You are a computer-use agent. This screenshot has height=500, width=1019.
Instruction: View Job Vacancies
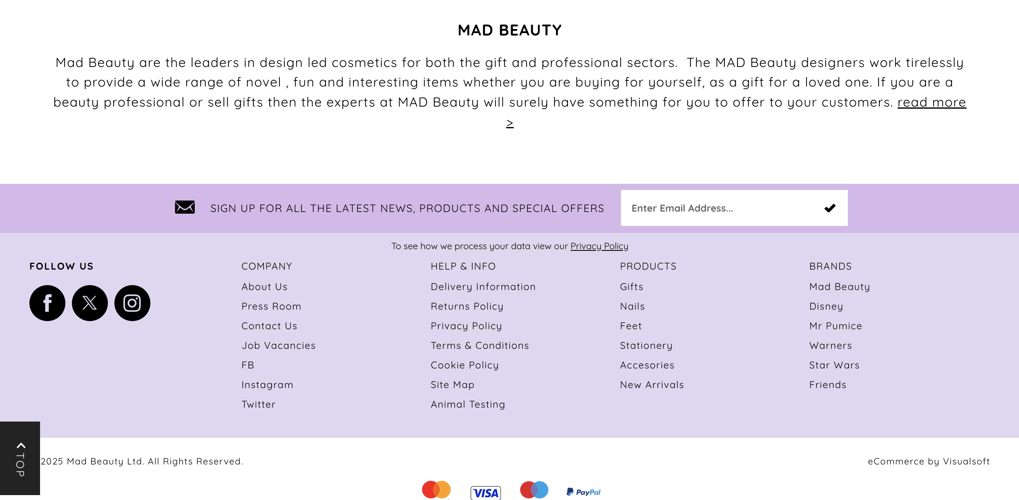[x=279, y=346]
